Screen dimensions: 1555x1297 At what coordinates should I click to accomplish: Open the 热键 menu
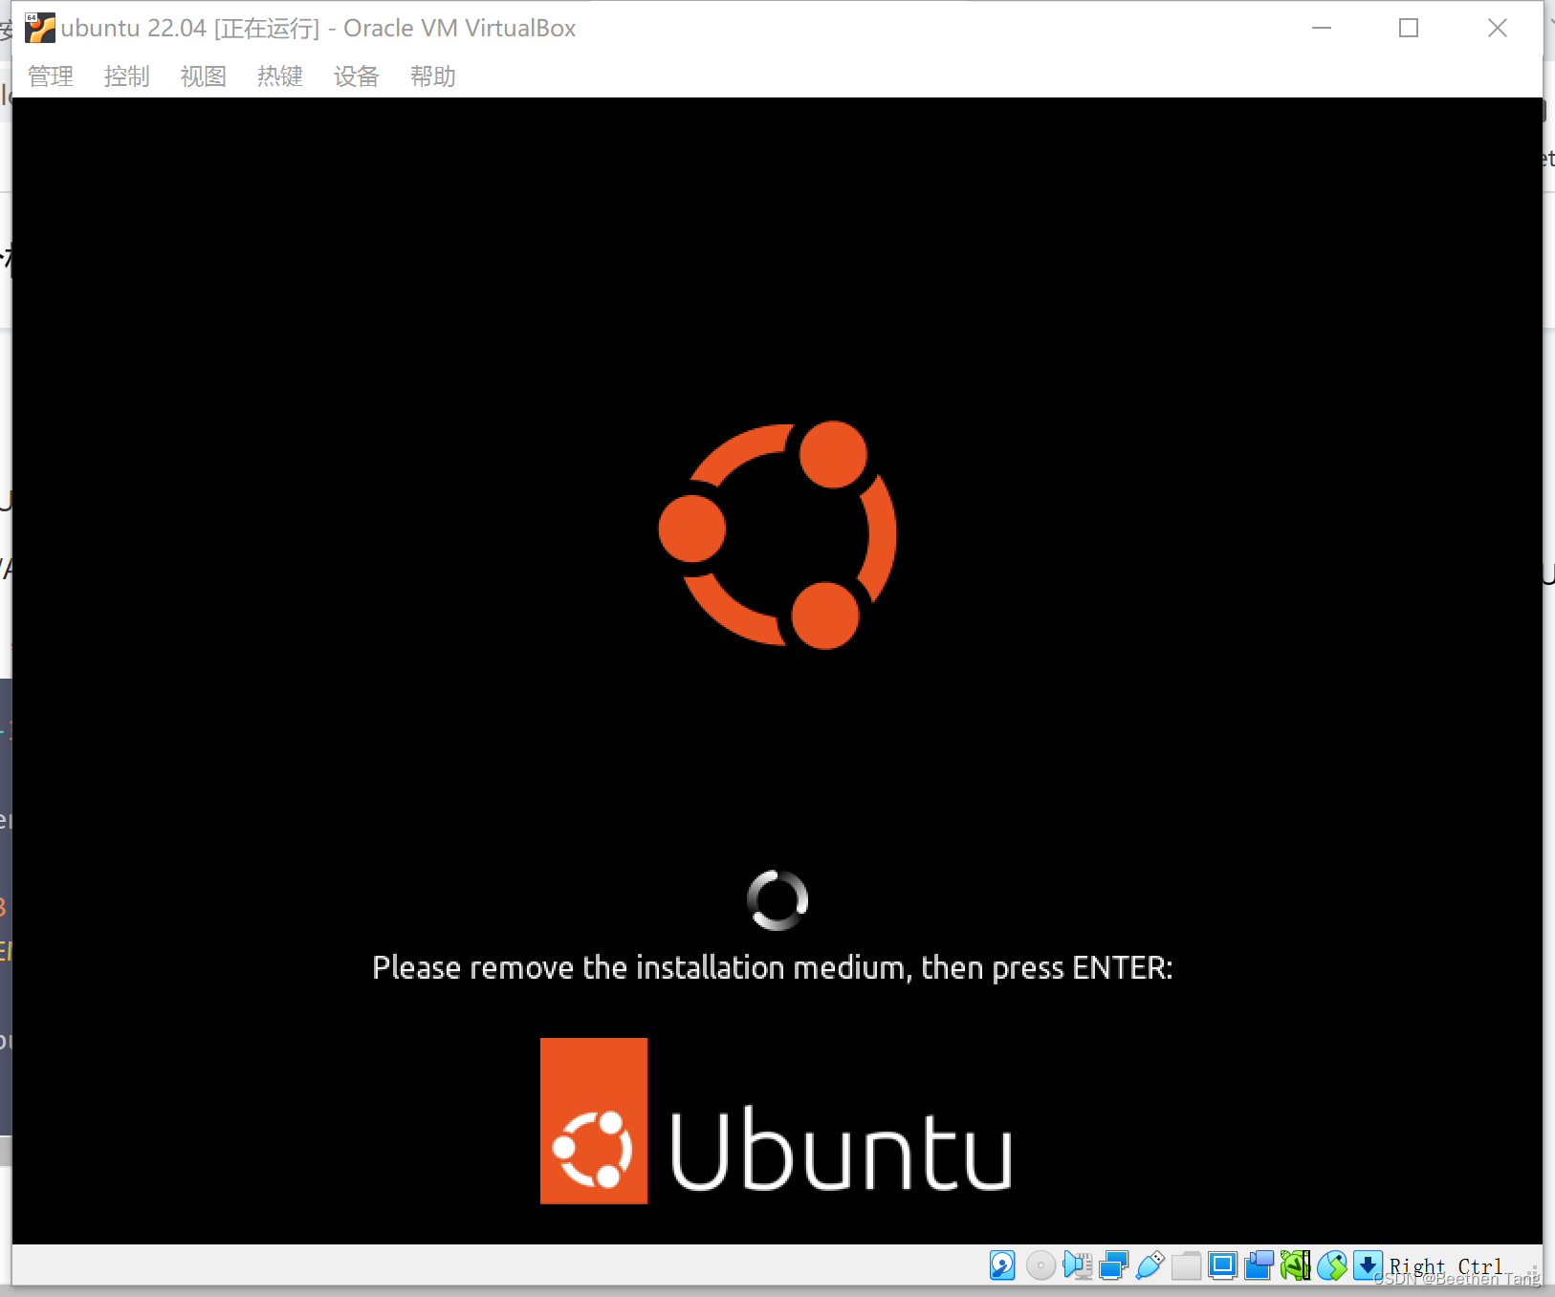click(x=280, y=76)
